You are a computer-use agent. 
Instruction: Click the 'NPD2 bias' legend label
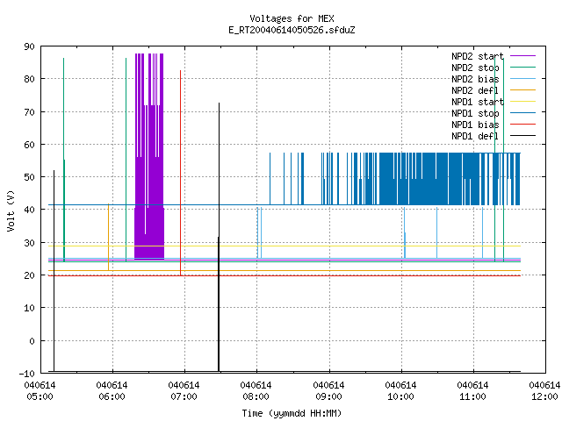[x=475, y=79]
